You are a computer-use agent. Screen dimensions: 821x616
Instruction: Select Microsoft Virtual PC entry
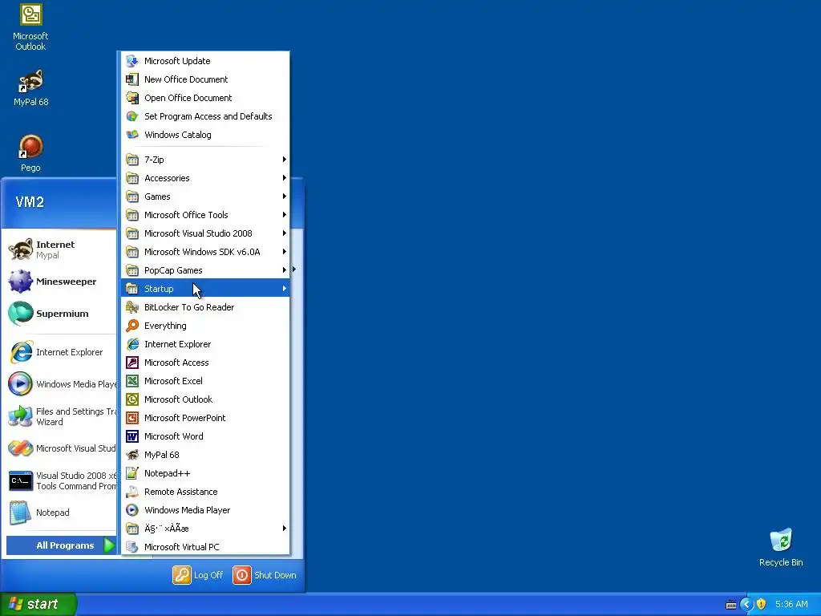pyautogui.click(x=205, y=547)
